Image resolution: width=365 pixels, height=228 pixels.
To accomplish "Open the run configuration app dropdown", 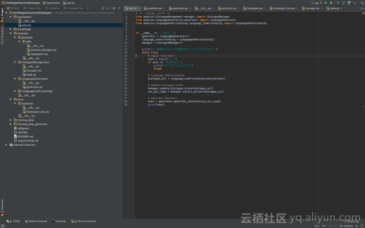I will click(316, 3).
